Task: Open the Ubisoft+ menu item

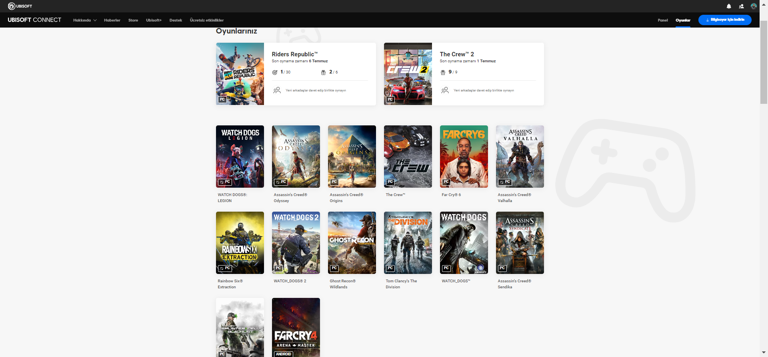Action: click(x=154, y=20)
